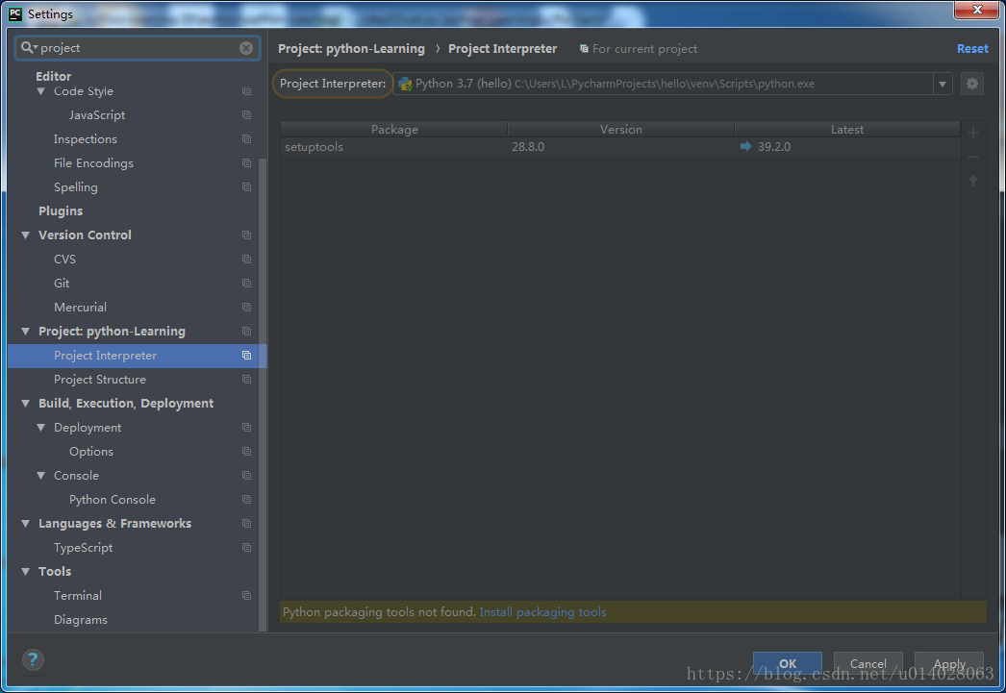Open the Terminal settings entry

coord(78,596)
